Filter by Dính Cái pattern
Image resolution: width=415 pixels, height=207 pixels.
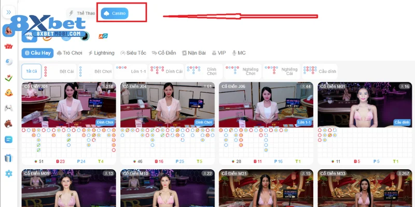click(x=166, y=71)
